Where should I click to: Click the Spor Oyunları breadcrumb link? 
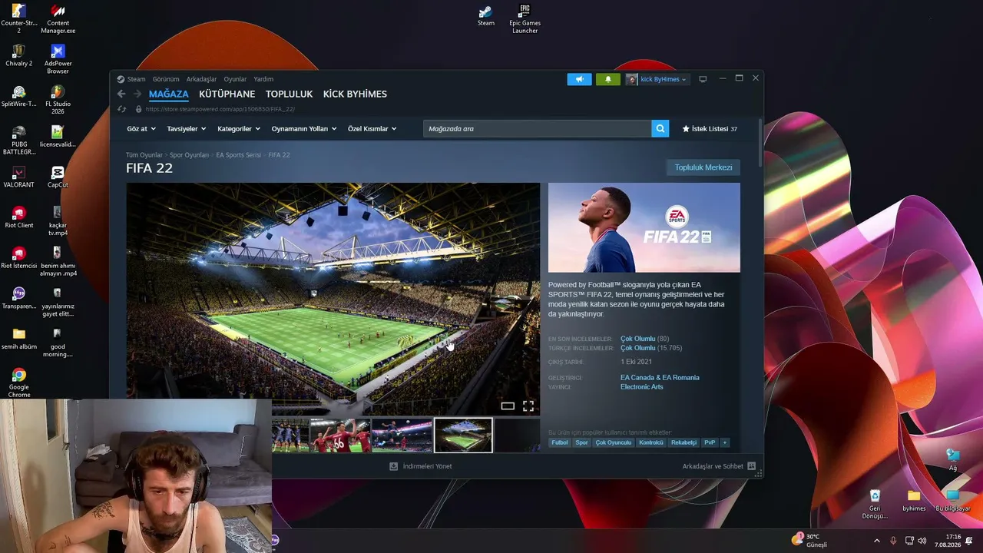pyautogui.click(x=189, y=155)
